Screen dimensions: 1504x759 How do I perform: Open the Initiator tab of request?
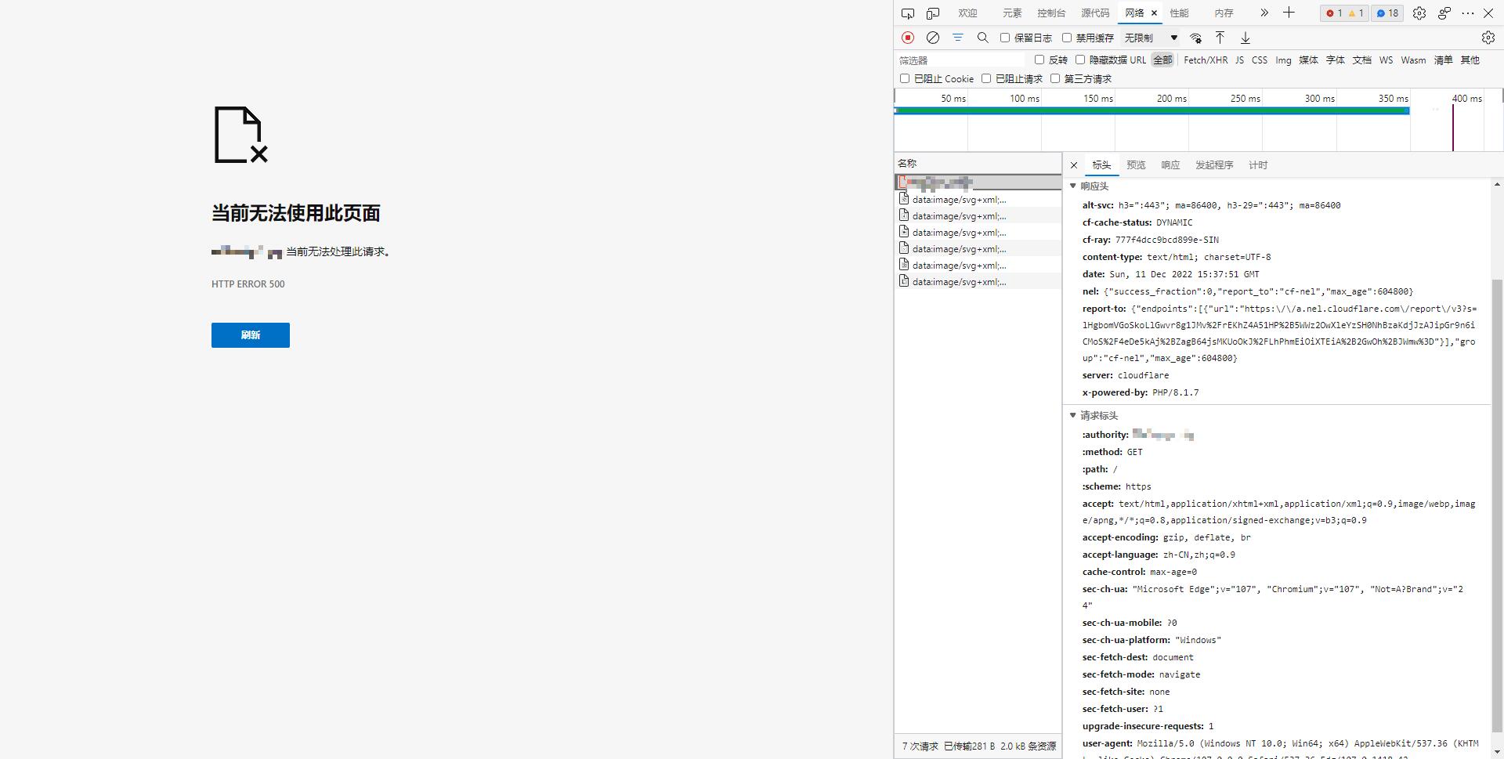click(1214, 165)
